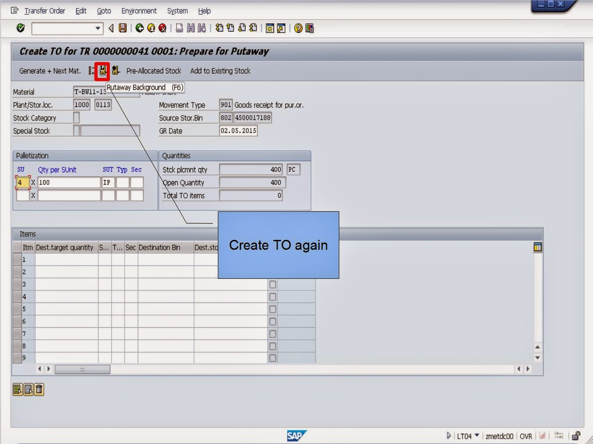Click the Find binoculars icon

point(190,28)
